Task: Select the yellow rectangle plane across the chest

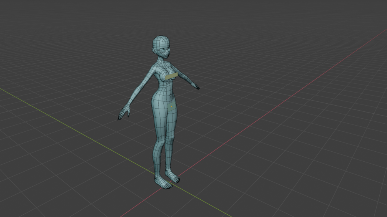Action: click(171, 76)
